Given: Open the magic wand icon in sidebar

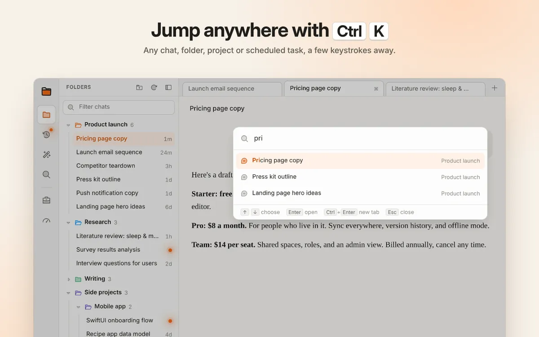Looking at the screenshot, I should tap(46, 155).
